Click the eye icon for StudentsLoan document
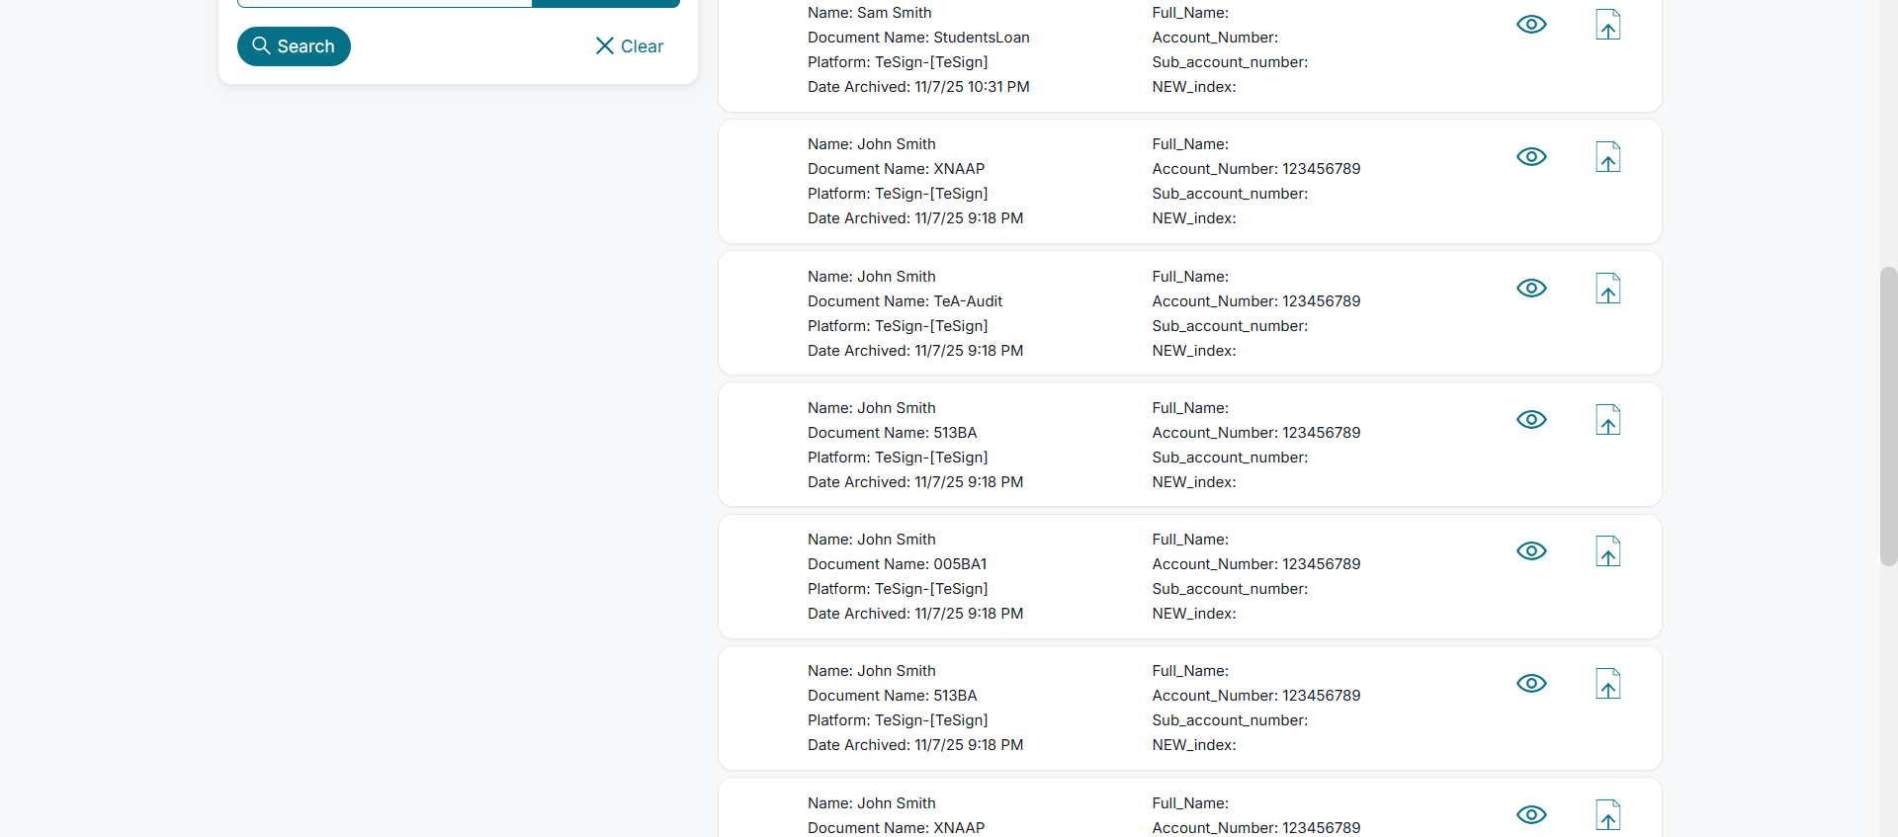The width and height of the screenshot is (1898, 837). point(1531,25)
